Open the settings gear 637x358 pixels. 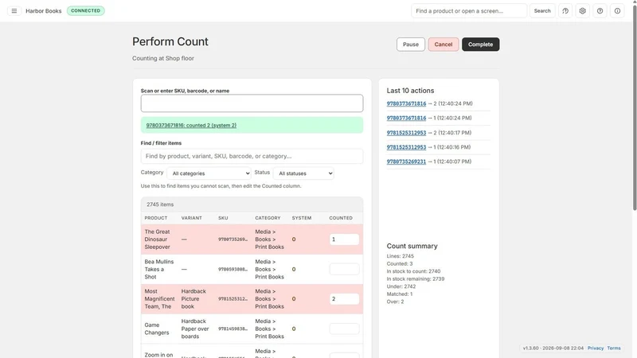[x=583, y=11]
